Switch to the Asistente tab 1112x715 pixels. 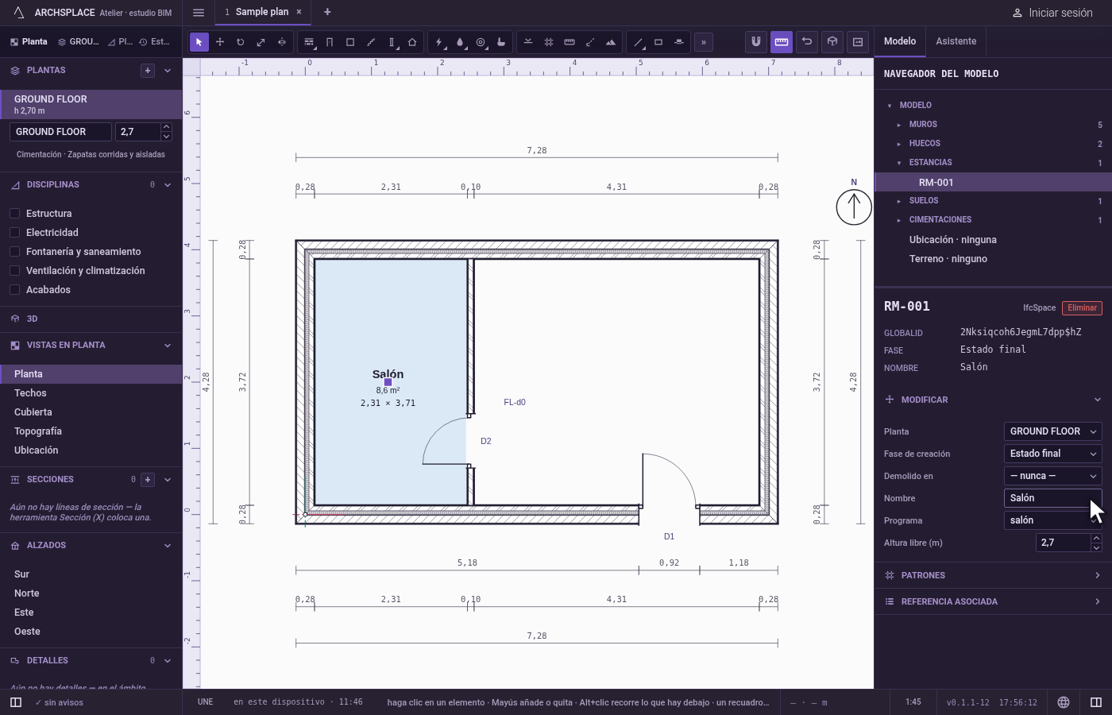pyautogui.click(x=956, y=41)
